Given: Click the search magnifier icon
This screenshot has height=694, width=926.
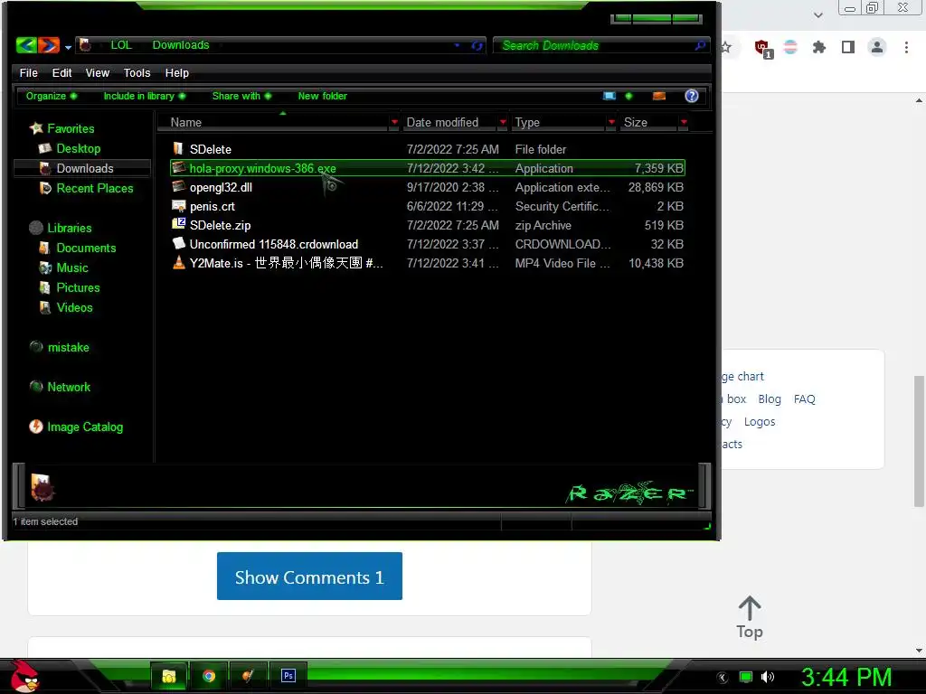Looking at the screenshot, I should pos(701,45).
